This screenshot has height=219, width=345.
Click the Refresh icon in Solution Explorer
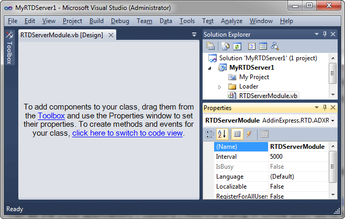pos(237,46)
